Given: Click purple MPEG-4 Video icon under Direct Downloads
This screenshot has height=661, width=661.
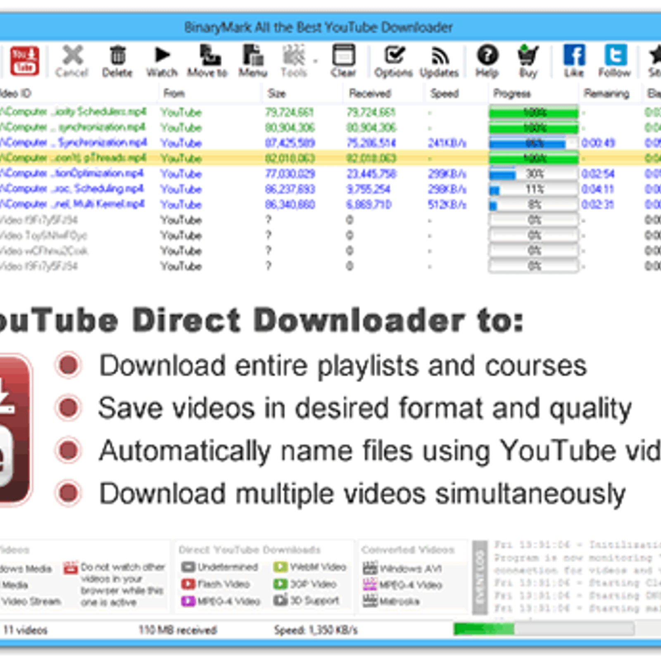Looking at the screenshot, I should (x=188, y=601).
